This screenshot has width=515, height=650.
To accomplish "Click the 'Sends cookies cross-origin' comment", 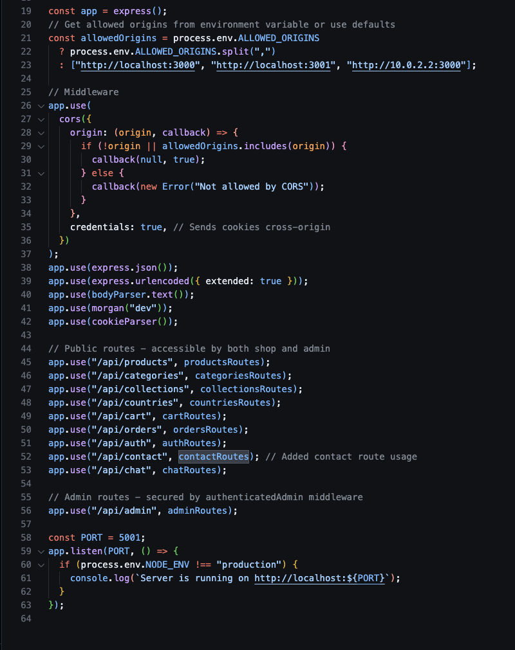I will 252,227.
